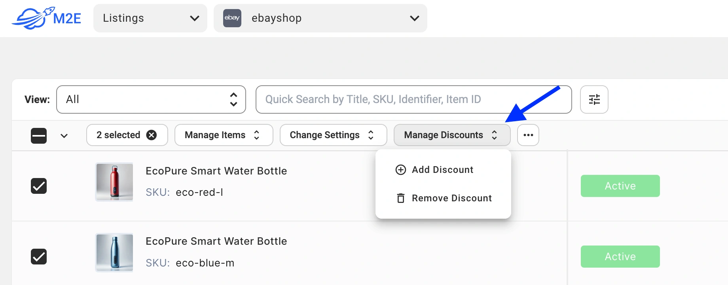This screenshot has height=285, width=728.
Task: Click the eBay marketplace icon
Action: (232, 18)
